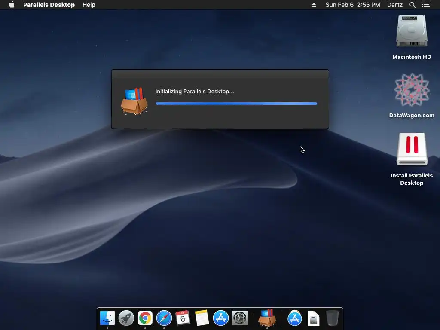Open the Notification Center list icon
440x330 pixels.
(426, 5)
